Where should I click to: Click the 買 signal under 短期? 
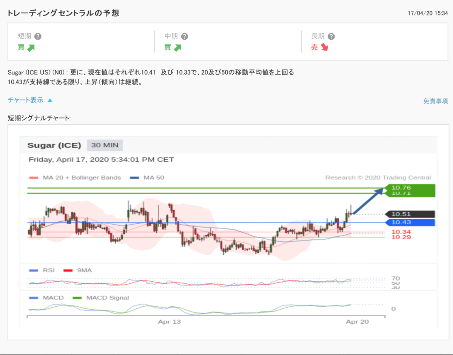coord(21,48)
